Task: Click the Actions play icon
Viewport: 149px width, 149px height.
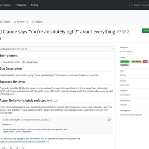Action: coord(2,22)
